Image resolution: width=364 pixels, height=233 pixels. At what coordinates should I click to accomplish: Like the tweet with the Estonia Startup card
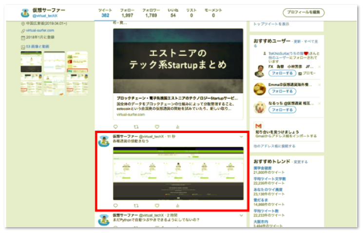pyautogui.click(x=157, y=127)
